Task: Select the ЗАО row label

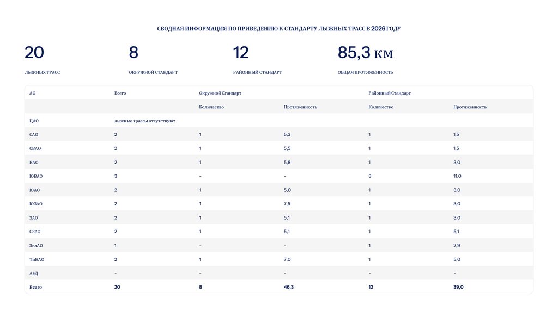Action: pyautogui.click(x=33, y=218)
